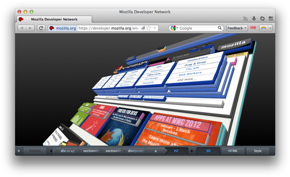The width and height of the screenshot is (290, 177).
Task: Select the 'a' breadcrumb element
Action: [156, 151]
